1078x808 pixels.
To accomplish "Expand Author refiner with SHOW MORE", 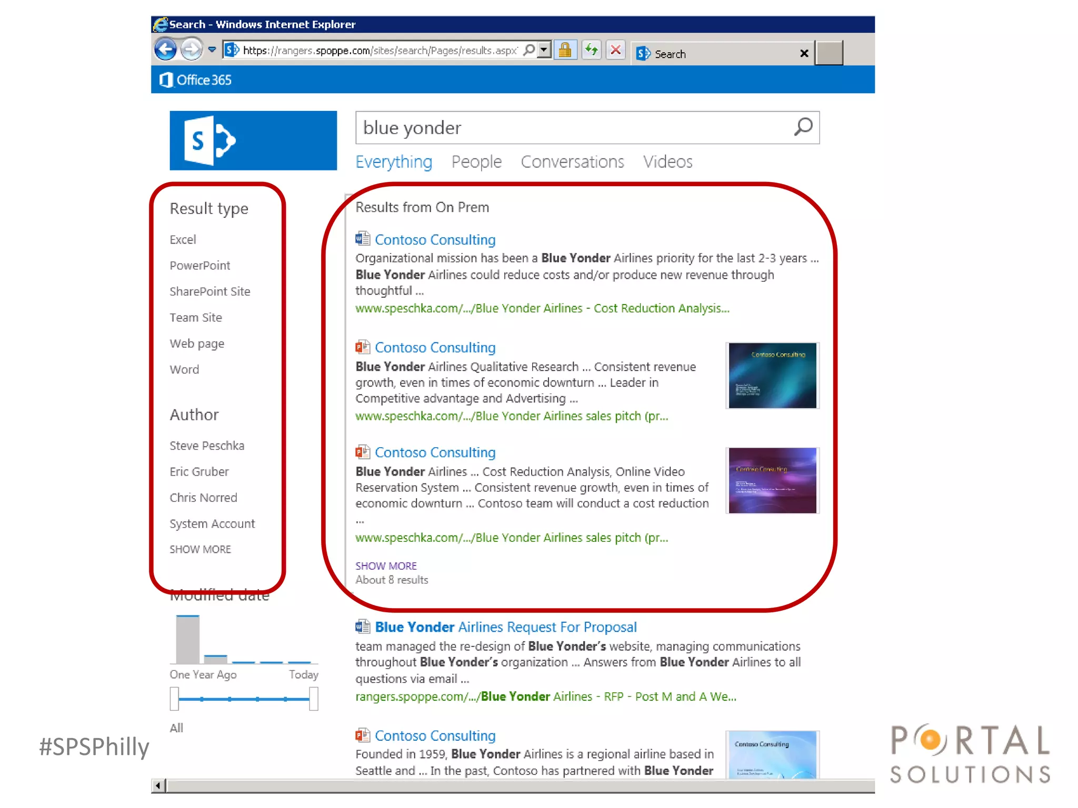I will (200, 549).
